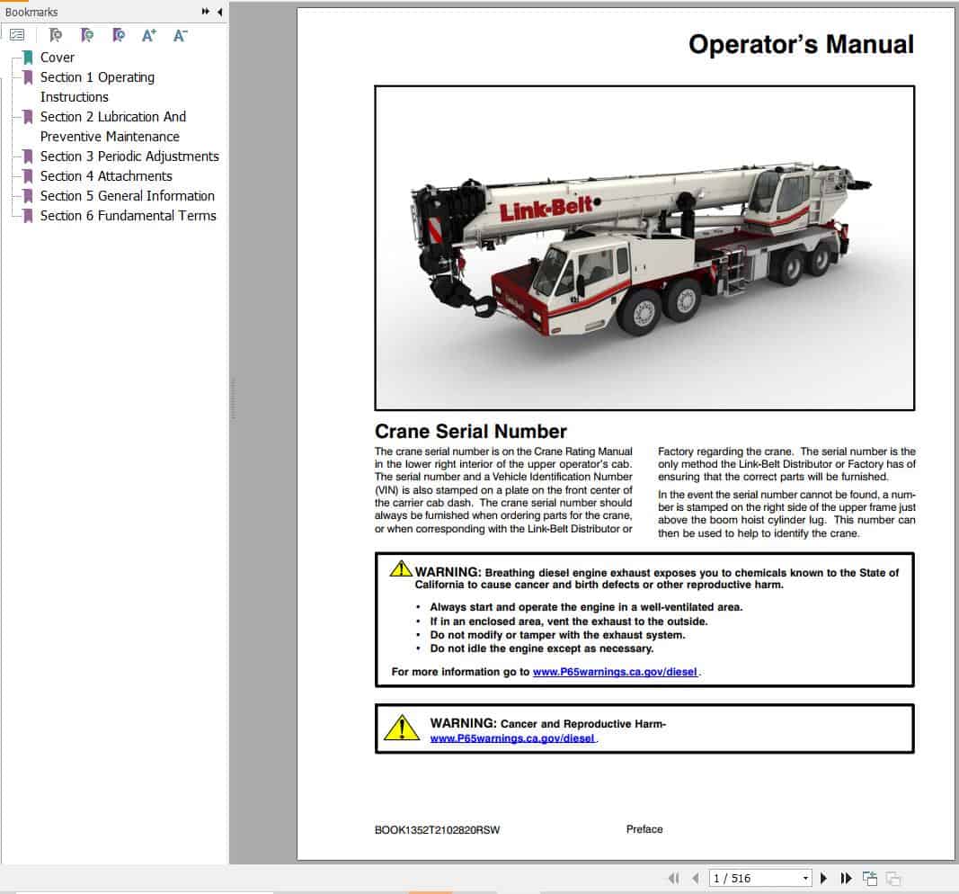This screenshot has width=959, height=894.
Task: Click the expand current bookmark icon
Action: [56, 35]
